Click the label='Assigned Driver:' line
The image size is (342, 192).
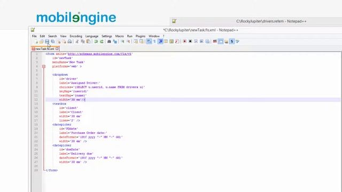point(80,83)
